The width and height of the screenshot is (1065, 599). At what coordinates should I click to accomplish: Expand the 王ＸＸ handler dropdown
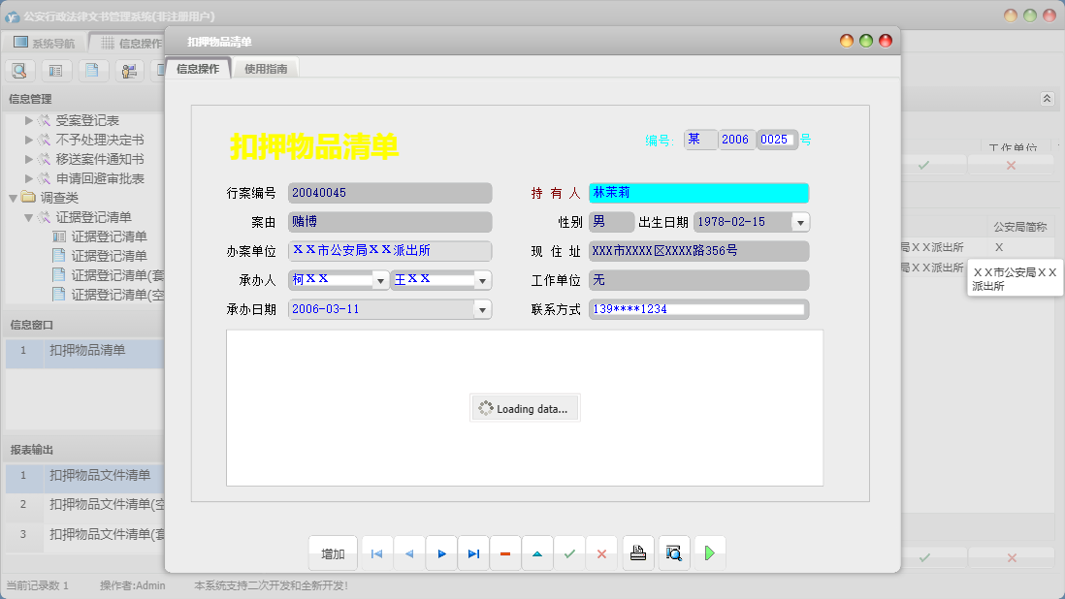point(482,280)
